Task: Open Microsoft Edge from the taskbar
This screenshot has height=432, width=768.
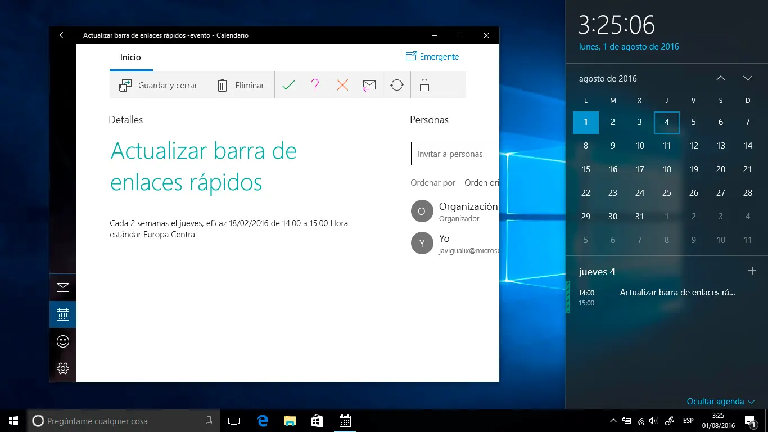Action: tap(262, 420)
